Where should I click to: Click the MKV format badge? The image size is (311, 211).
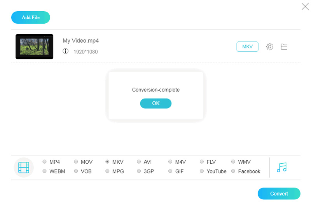pyautogui.click(x=247, y=47)
